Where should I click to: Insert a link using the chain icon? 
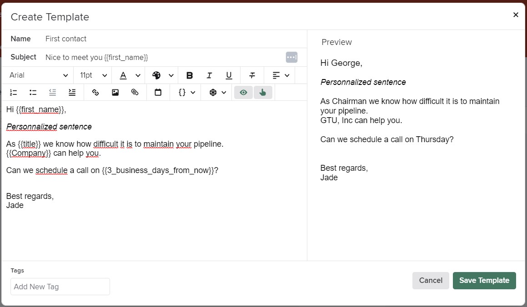click(95, 92)
